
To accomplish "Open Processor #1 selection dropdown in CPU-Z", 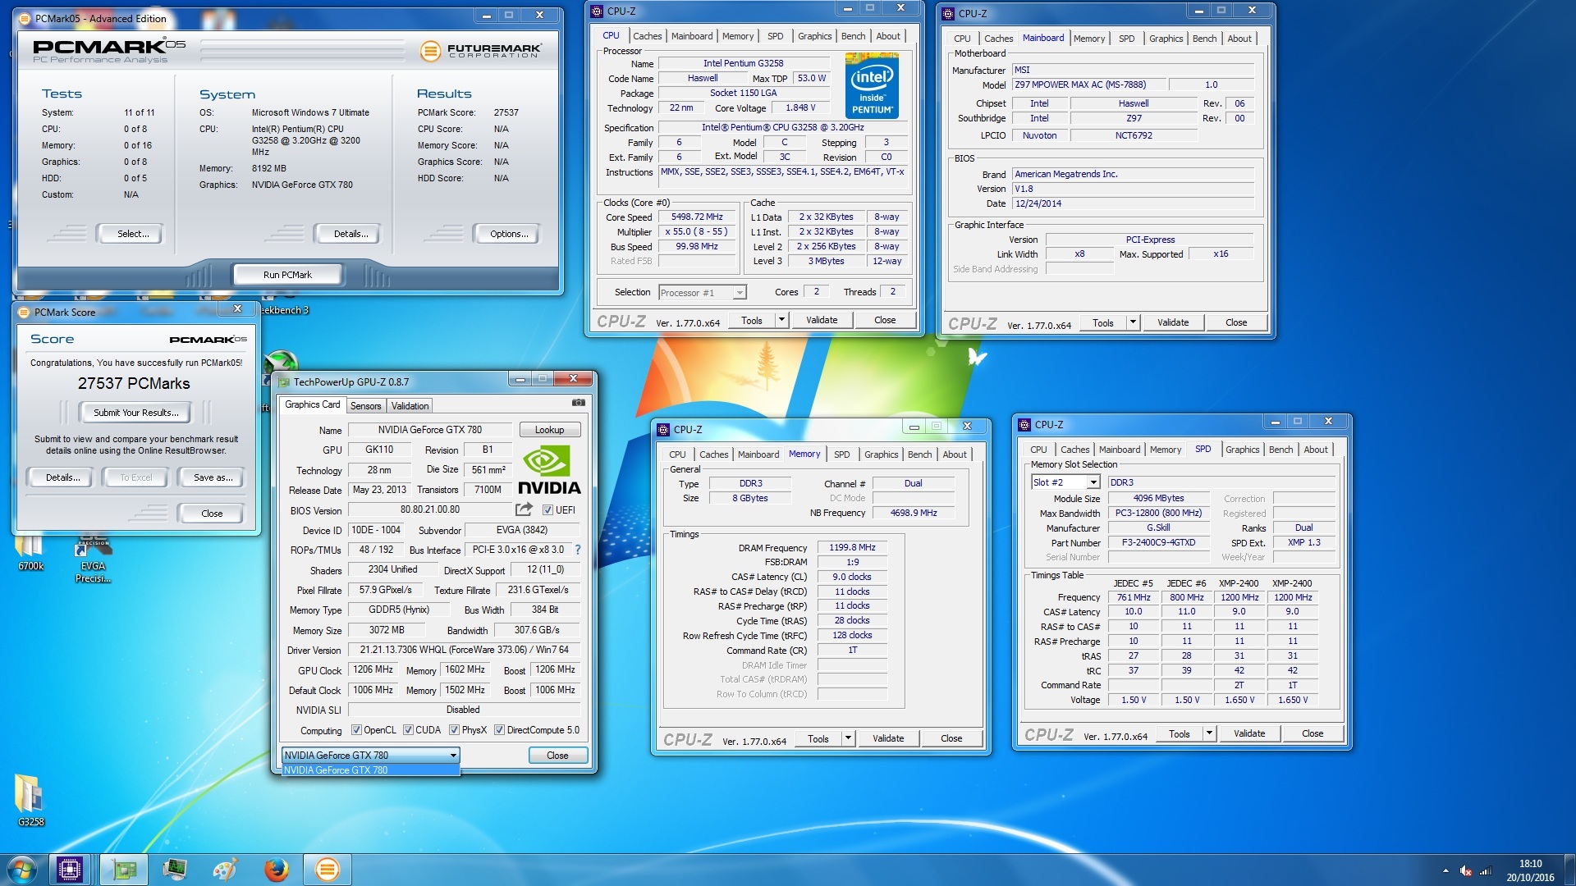I will 702,293.
